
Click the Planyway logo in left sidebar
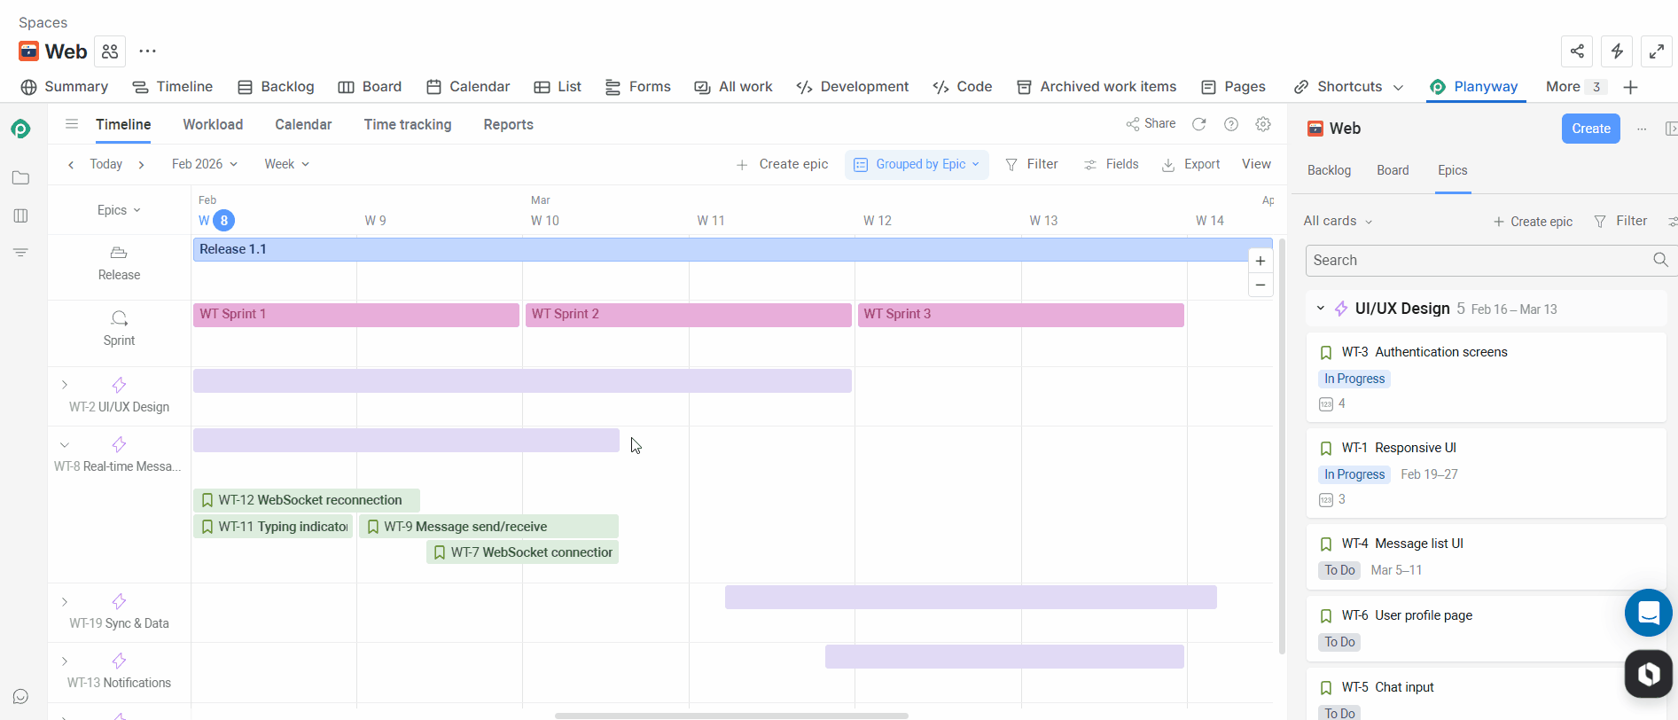pyautogui.click(x=20, y=129)
